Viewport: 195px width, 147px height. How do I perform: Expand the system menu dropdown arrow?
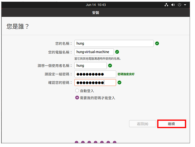185,5
